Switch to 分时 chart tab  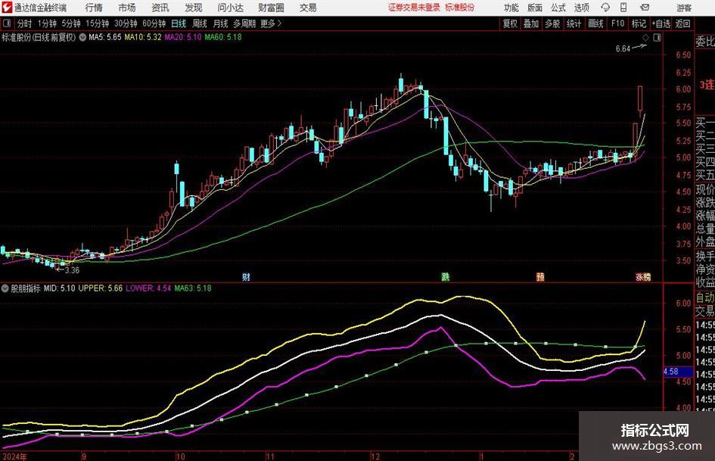click(24, 23)
